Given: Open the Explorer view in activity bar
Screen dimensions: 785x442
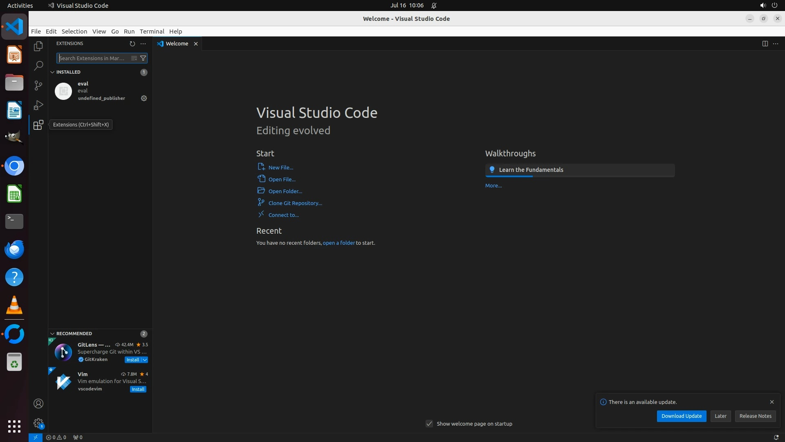Looking at the screenshot, I should pyautogui.click(x=38, y=46).
